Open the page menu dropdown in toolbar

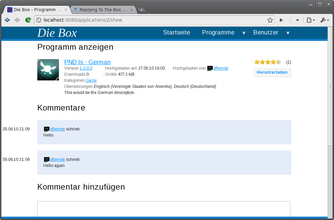point(310,20)
